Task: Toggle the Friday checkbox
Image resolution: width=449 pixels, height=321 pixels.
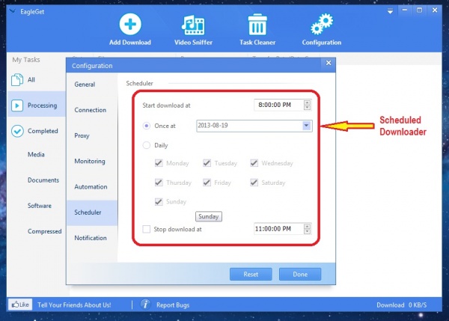Action: click(207, 183)
